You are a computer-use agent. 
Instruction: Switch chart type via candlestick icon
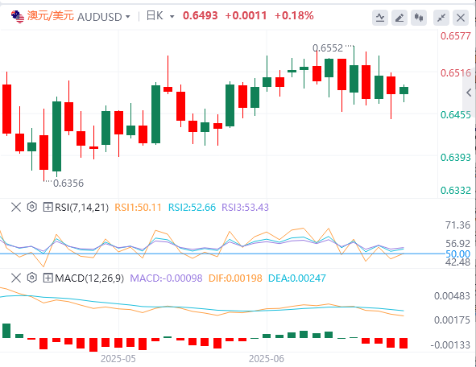(419, 18)
